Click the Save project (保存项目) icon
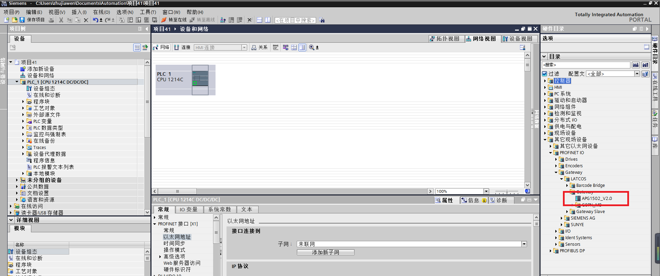 point(22,20)
